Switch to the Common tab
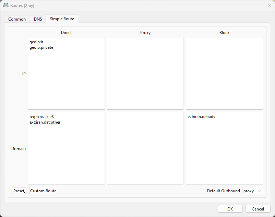275x217 pixels. (x=17, y=19)
